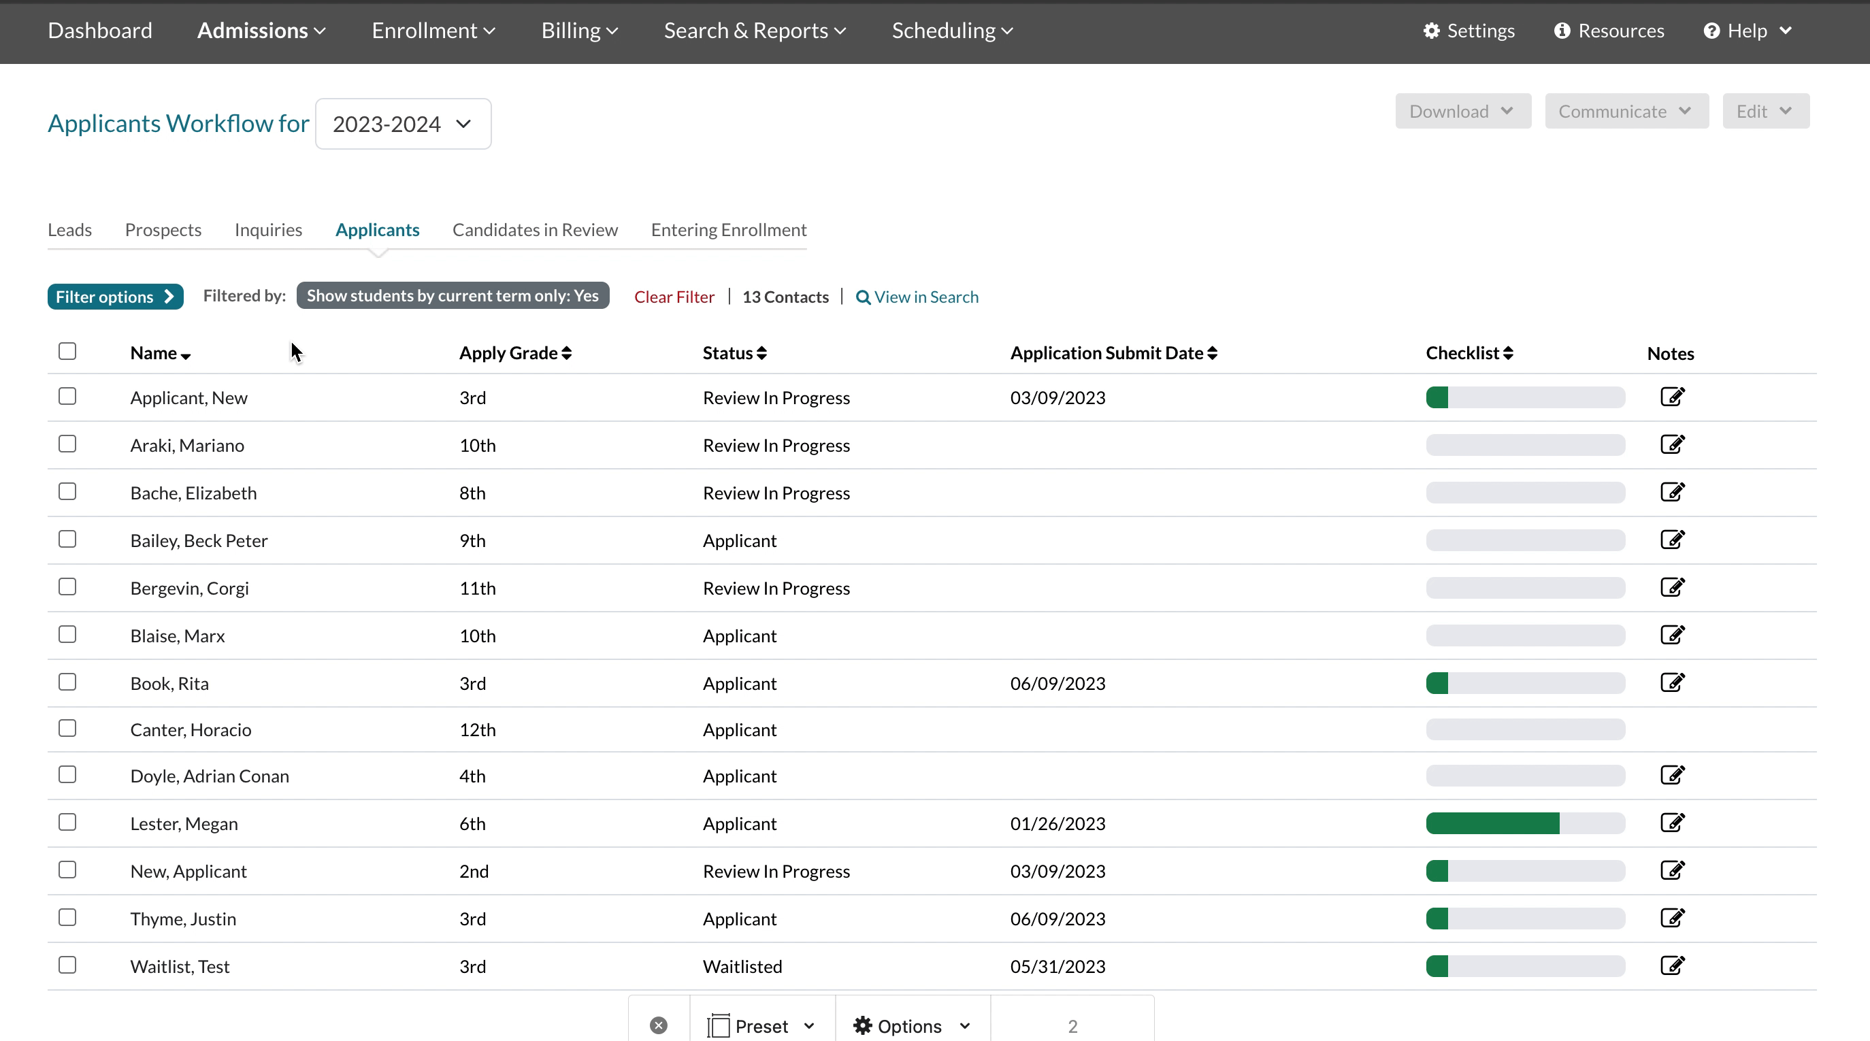The height and width of the screenshot is (1041, 1870).
Task: Open notes for Lester, Megan
Action: pyautogui.click(x=1672, y=823)
